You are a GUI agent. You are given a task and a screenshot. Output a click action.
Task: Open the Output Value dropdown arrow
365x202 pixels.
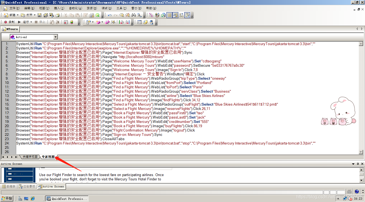102,22
